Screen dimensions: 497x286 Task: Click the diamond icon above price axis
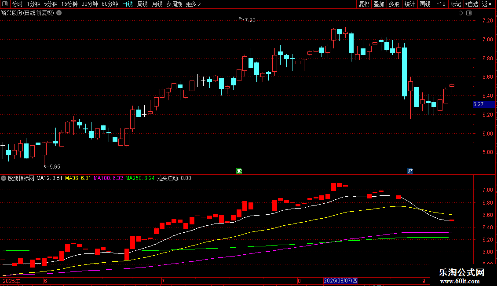click(461, 13)
